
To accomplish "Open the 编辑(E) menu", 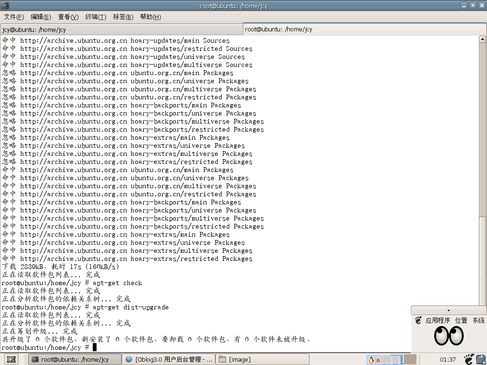I will coord(41,17).
